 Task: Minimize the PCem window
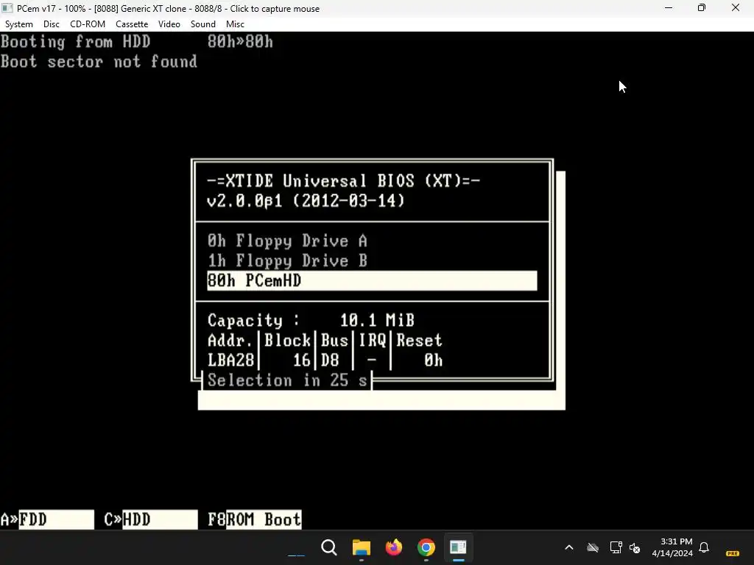669,8
